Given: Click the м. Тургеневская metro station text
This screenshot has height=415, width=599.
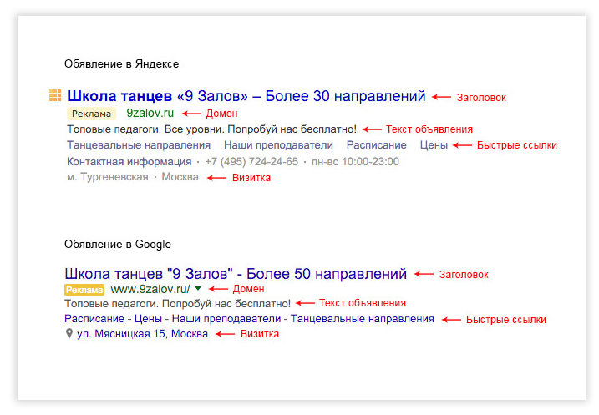Looking at the screenshot, I should point(108,177).
